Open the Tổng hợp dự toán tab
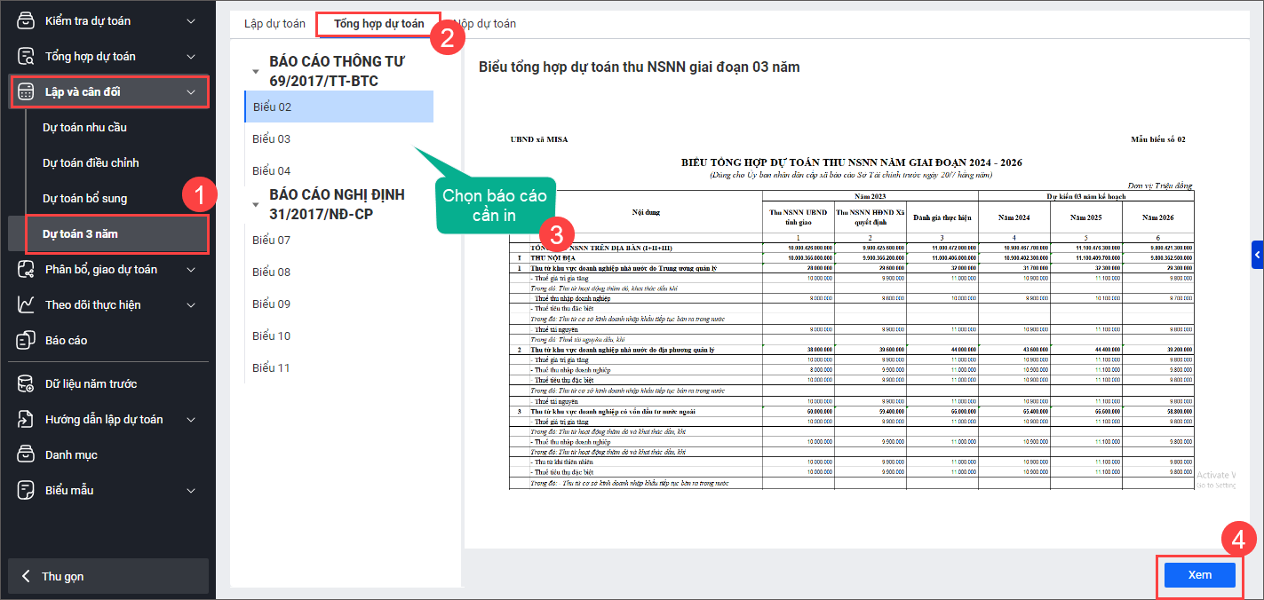This screenshot has height=600, width=1264. (378, 23)
